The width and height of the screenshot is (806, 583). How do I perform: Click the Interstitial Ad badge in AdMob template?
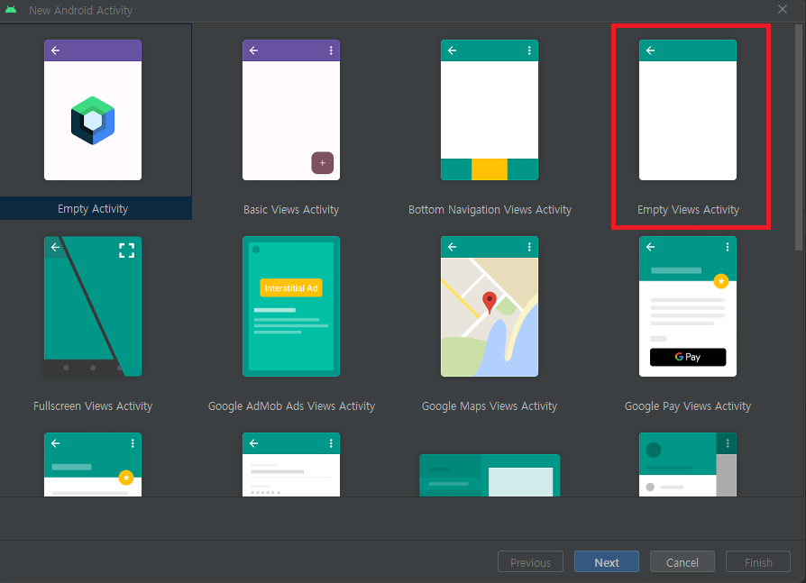[291, 287]
